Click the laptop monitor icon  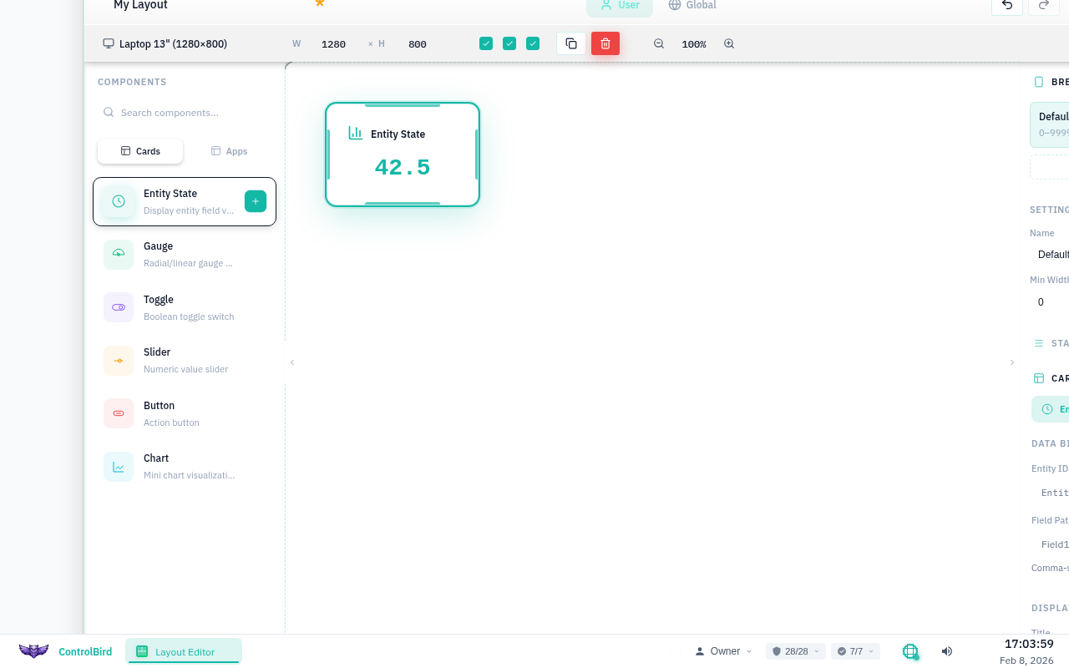(x=109, y=43)
